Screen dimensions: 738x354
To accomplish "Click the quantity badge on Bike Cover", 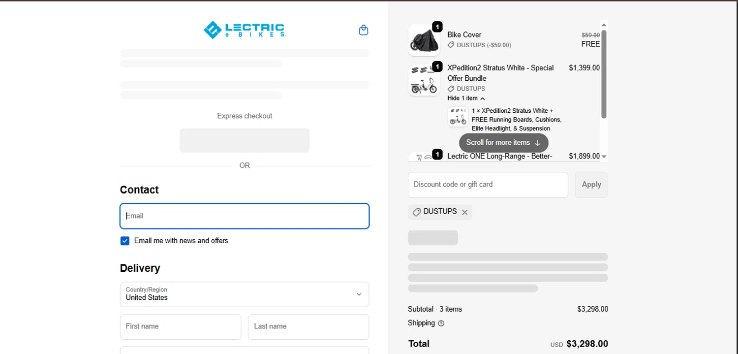I will tap(437, 27).
